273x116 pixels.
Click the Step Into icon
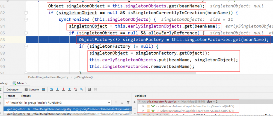point(57,89)
